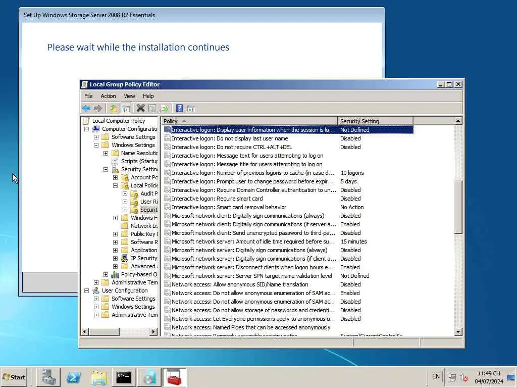Screen dimensions: 517x388
Task: Click the Set Up Windows Storage Server title bar
Action: point(202,15)
